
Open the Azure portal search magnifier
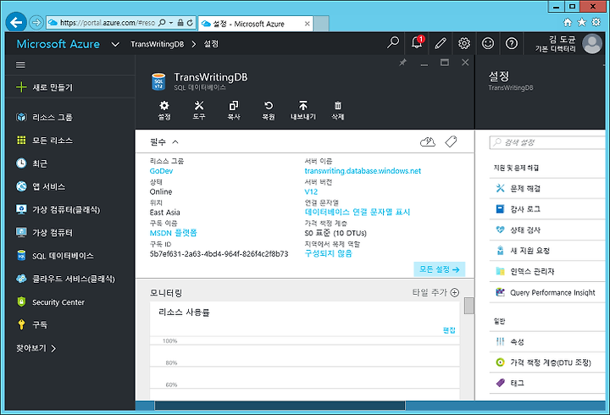point(393,43)
